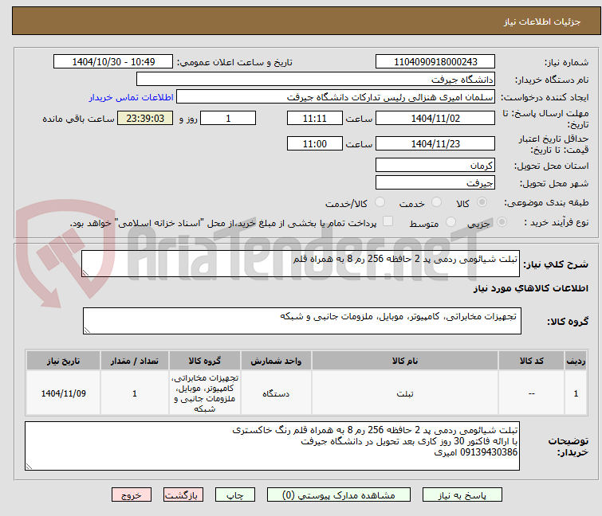Screen dimensions: 602x516
Task: Click the شرح کلی نیاز description textarea
Action: (x=301, y=264)
